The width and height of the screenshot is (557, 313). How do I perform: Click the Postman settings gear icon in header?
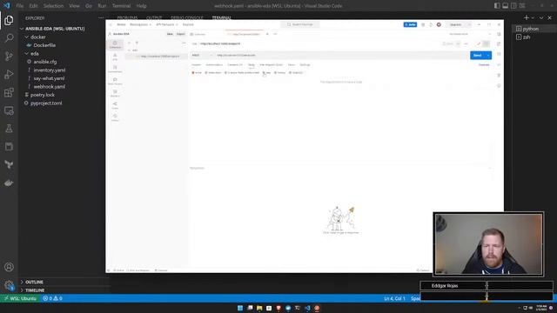[x=423, y=24]
